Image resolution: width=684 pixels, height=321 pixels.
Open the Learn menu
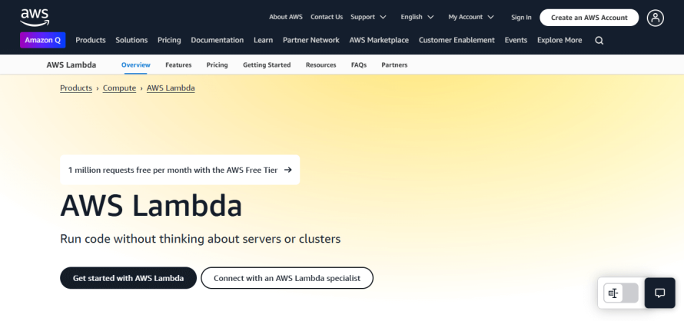pyautogui.click(x=263, y=40)
